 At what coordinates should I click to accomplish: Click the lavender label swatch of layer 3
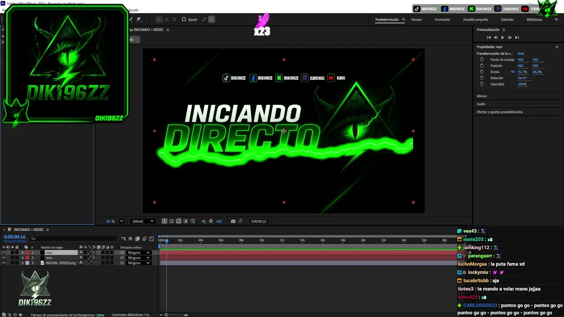pyautogui.click(x=27, y=263)
